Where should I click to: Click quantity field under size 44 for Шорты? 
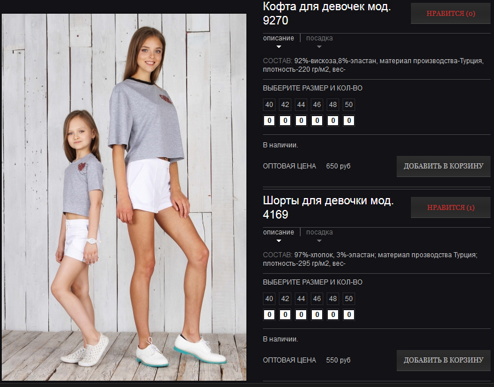click(x=301, y=315)
